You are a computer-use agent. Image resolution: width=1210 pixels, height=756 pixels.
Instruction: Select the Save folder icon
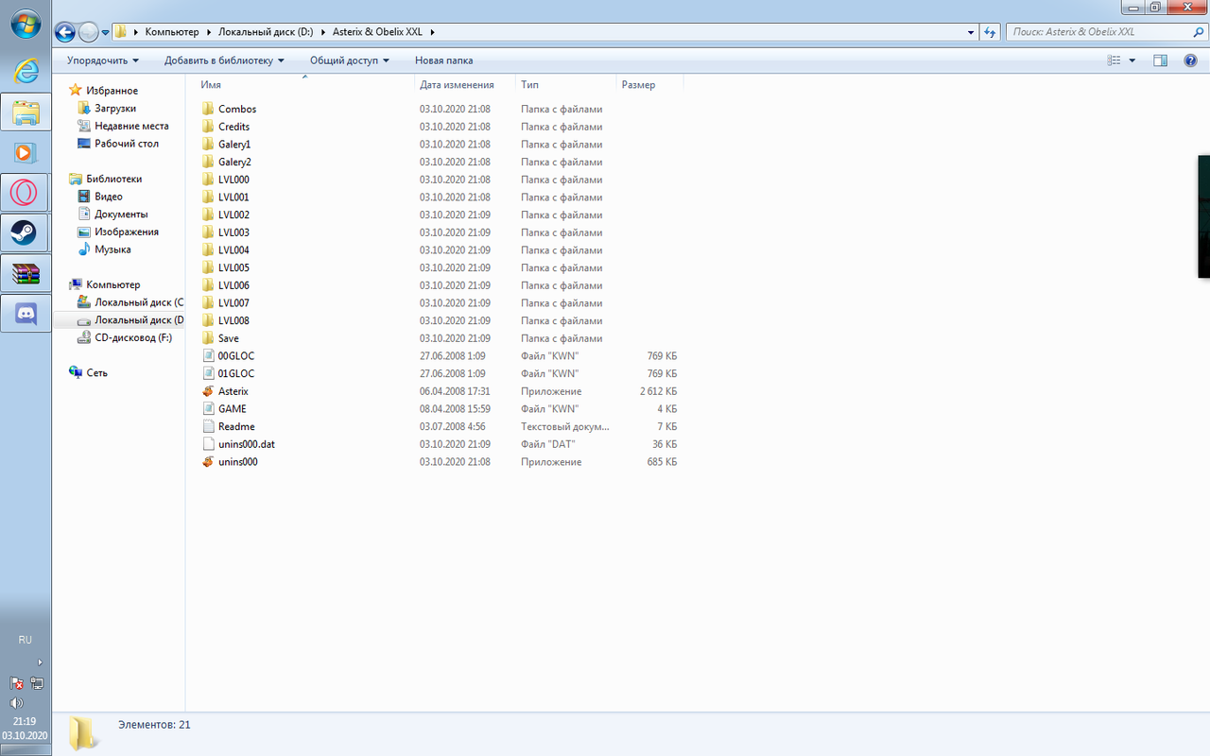tap(209, 338)
